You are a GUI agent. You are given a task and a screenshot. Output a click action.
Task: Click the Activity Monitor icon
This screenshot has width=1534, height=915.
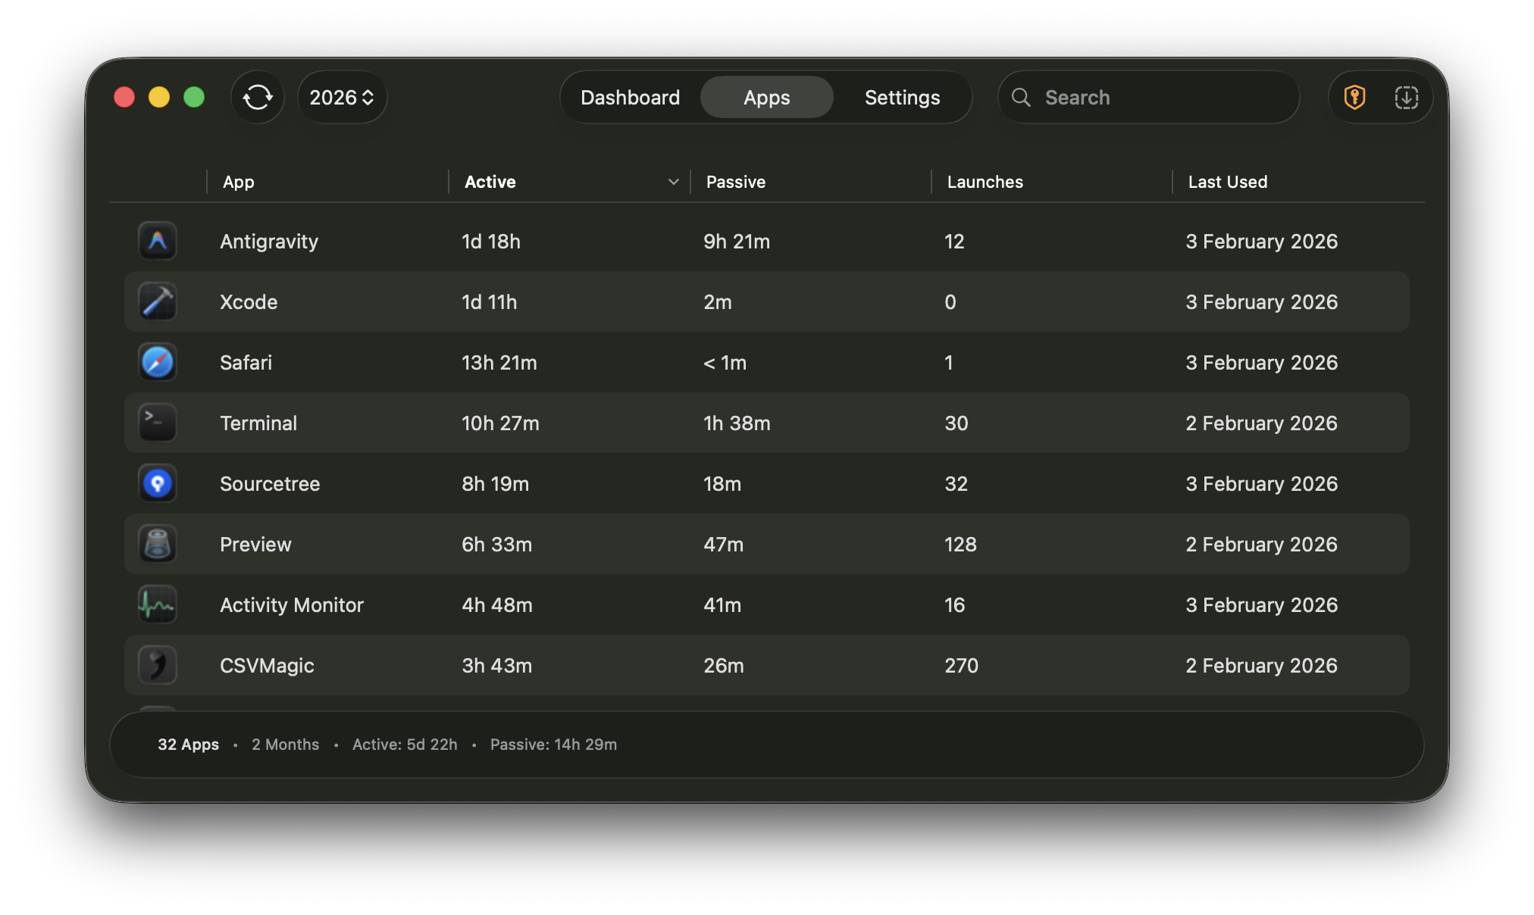(x=157, y=604)
